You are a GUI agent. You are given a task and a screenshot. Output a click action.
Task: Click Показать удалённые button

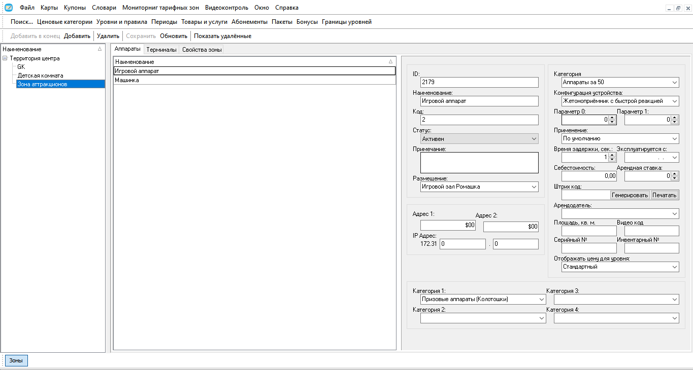(222, 36)
